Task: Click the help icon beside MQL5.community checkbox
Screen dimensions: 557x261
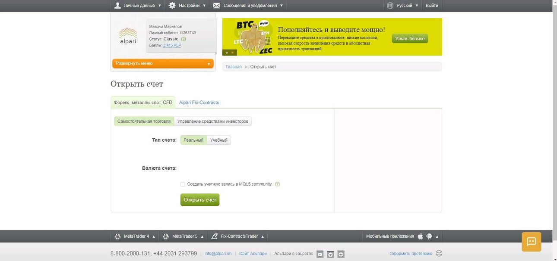Action: (277, 184)
